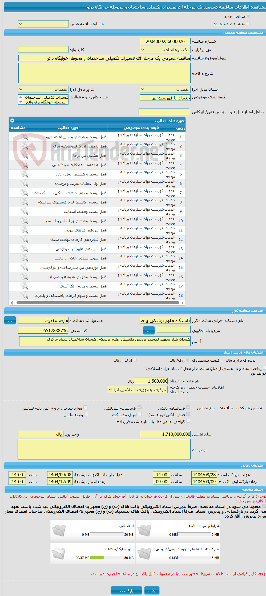Select ارزی و ریالی radio option
This screenshot has width=266, height=596.
coord(135,360)
